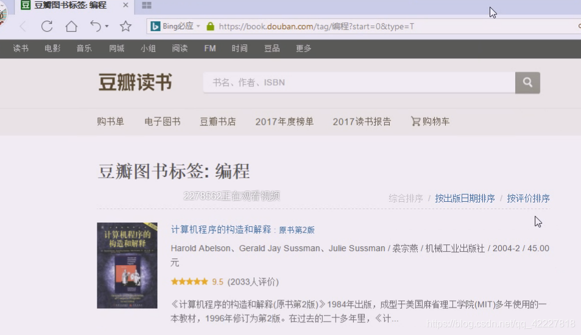Open the Bing search engine selector
This screenshot has width=581, height=335.
coord(175,26)
